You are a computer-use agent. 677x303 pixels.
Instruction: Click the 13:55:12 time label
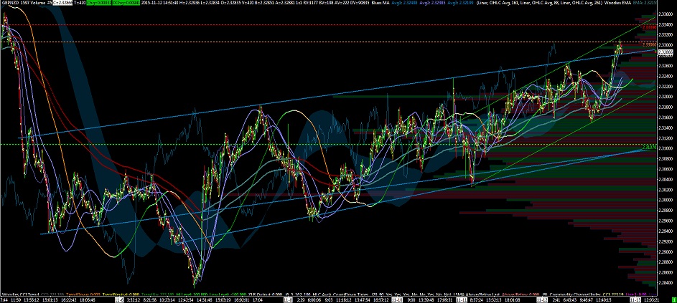click(x=32, y=299)
